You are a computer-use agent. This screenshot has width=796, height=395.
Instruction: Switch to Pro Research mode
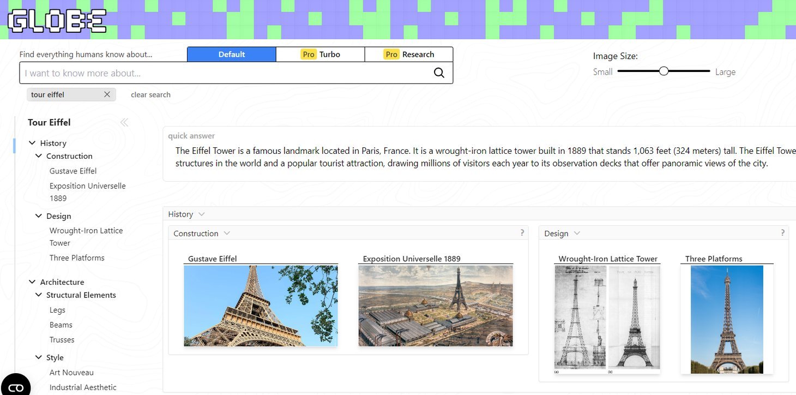(x=409, y=55)
